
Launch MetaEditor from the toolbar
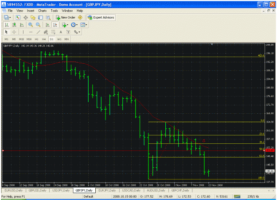point(80,17)
